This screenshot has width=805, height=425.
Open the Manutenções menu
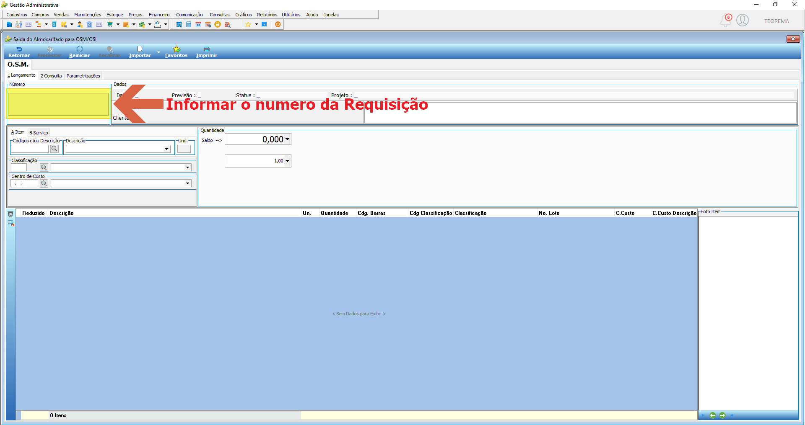[88, 15]
